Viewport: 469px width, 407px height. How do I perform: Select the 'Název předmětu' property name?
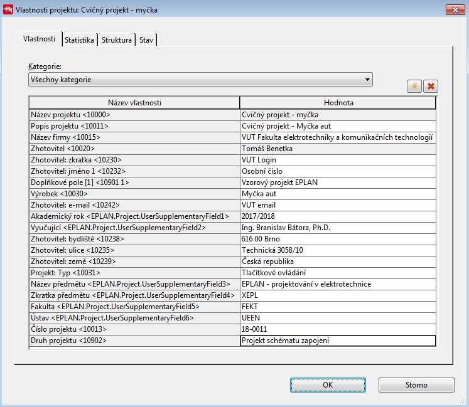click(x=134, y=284)
